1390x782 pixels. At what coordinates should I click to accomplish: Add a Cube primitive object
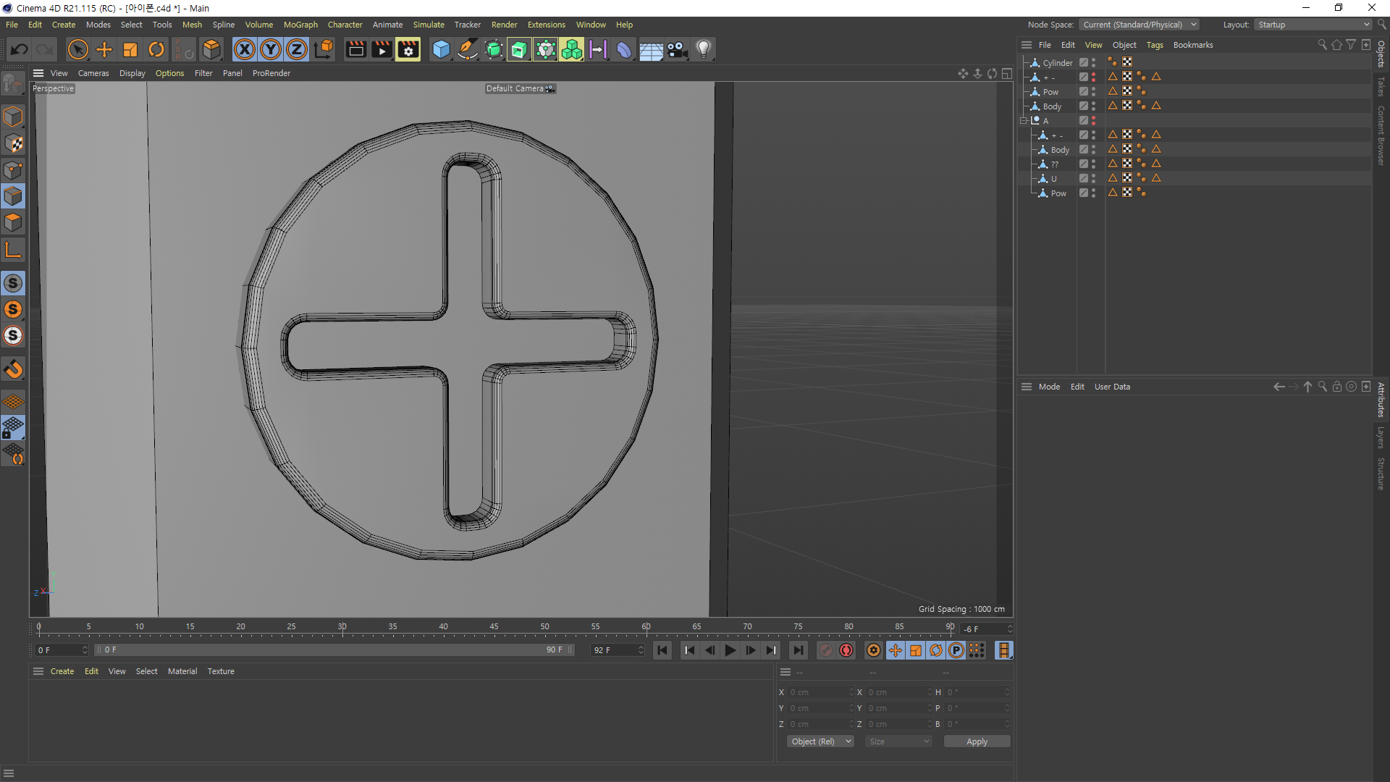point(441,49)
